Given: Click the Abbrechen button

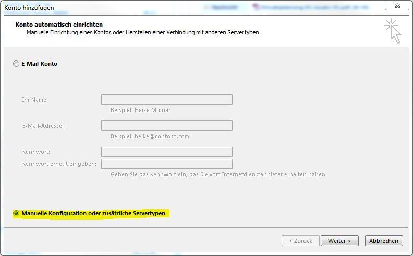Looking at the screenshot, I should click(x=384, y=241).
